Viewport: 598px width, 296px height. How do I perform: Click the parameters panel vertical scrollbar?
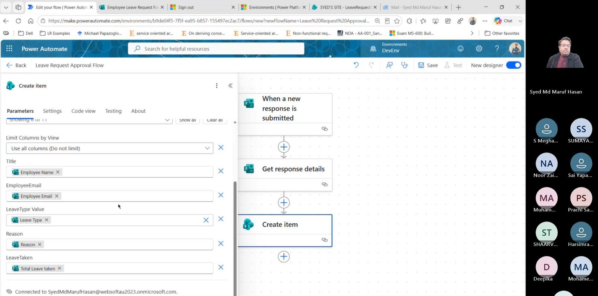(x=235, y=239)
